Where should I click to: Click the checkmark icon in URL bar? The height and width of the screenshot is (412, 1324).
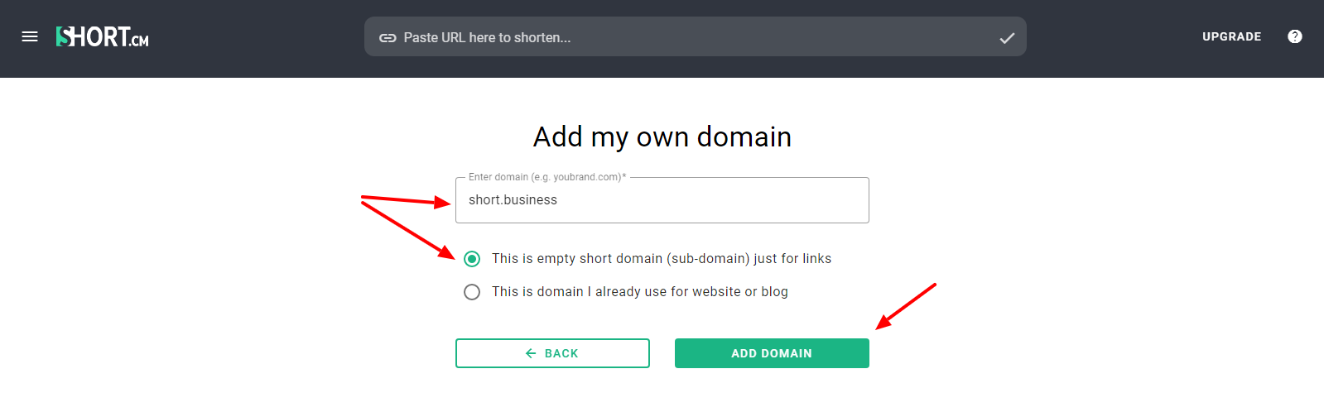(1007, 38)
